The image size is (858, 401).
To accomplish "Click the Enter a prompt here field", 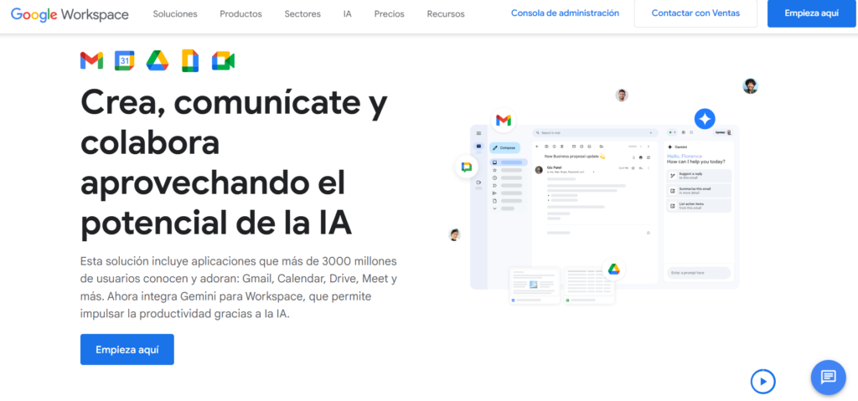I will [x=698, y=272].
